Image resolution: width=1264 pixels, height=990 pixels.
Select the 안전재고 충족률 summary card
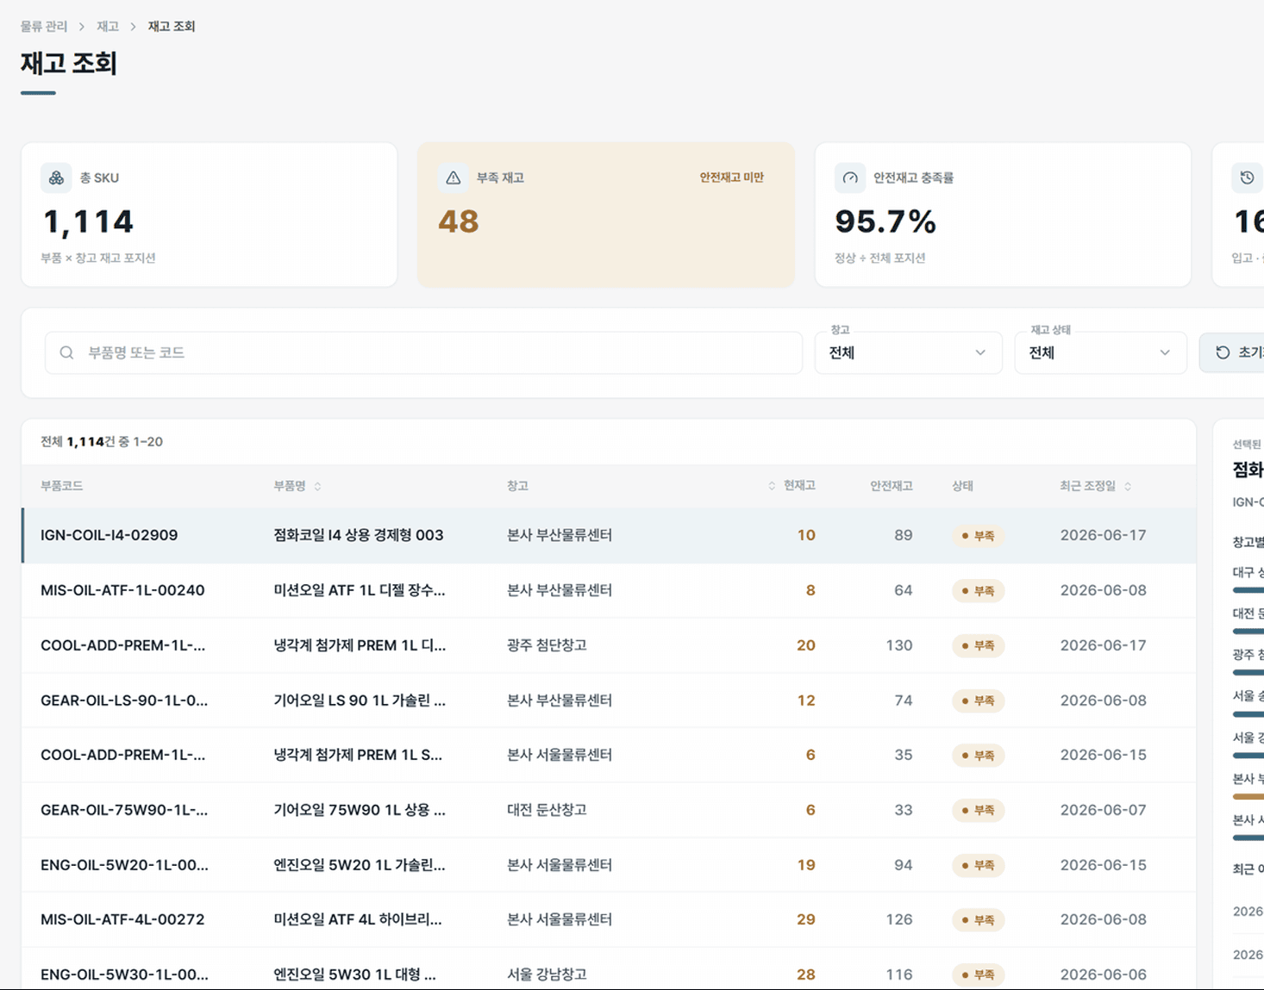tap(1003, 215)
